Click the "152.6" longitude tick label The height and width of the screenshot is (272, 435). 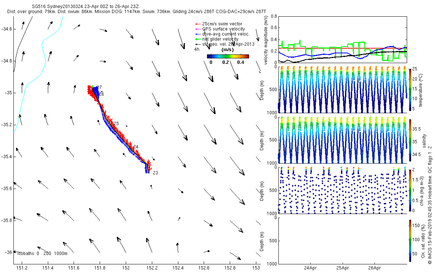[204, 268]
